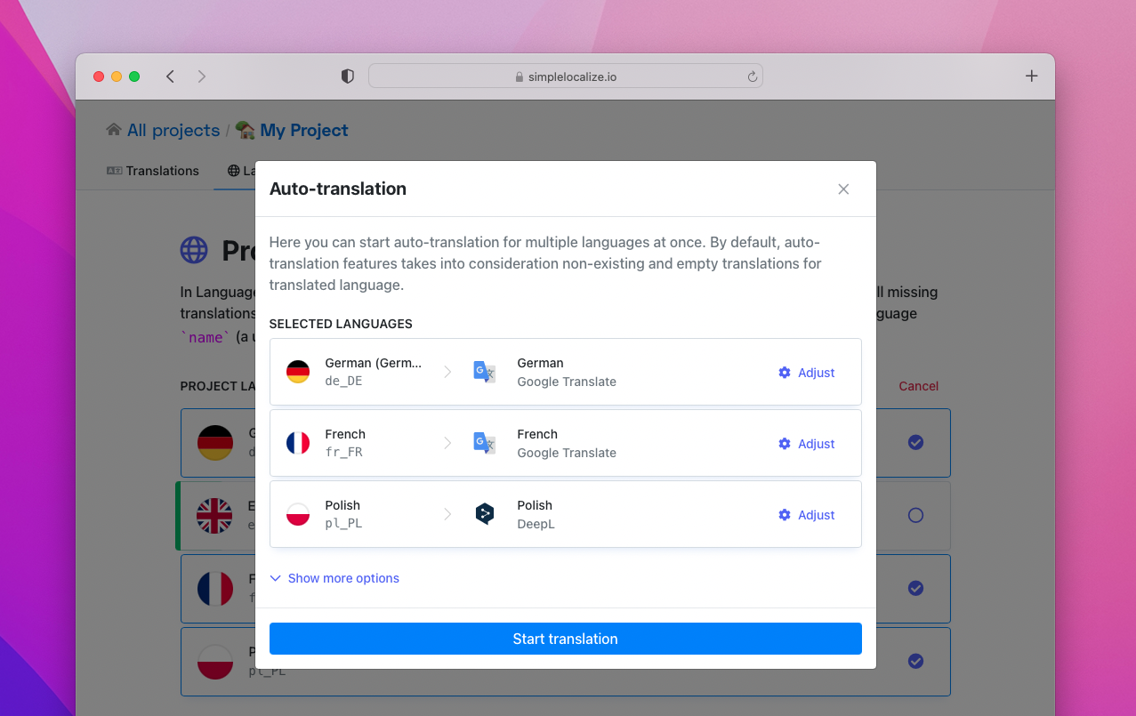The image size is (1136, 716).
Task: Click Start translation button
Action: (x=566, y=639)
